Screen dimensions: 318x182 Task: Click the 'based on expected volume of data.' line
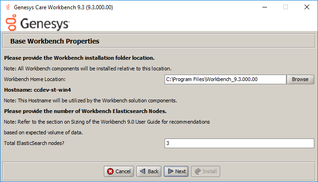(x=44, y=132)
